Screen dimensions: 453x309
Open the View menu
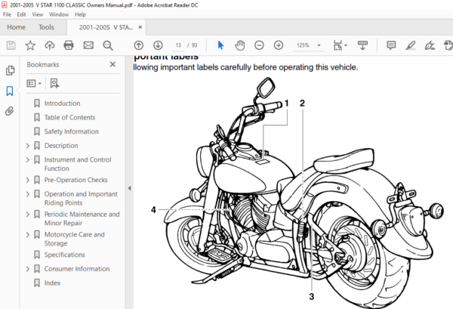[38, 14]
